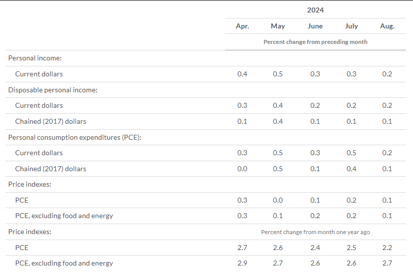Select Personal income Current dollars May value 0.5

click(x=278, y=74)
